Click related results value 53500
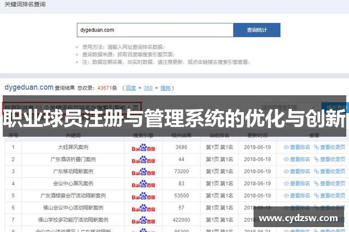 tap(182, 196)
